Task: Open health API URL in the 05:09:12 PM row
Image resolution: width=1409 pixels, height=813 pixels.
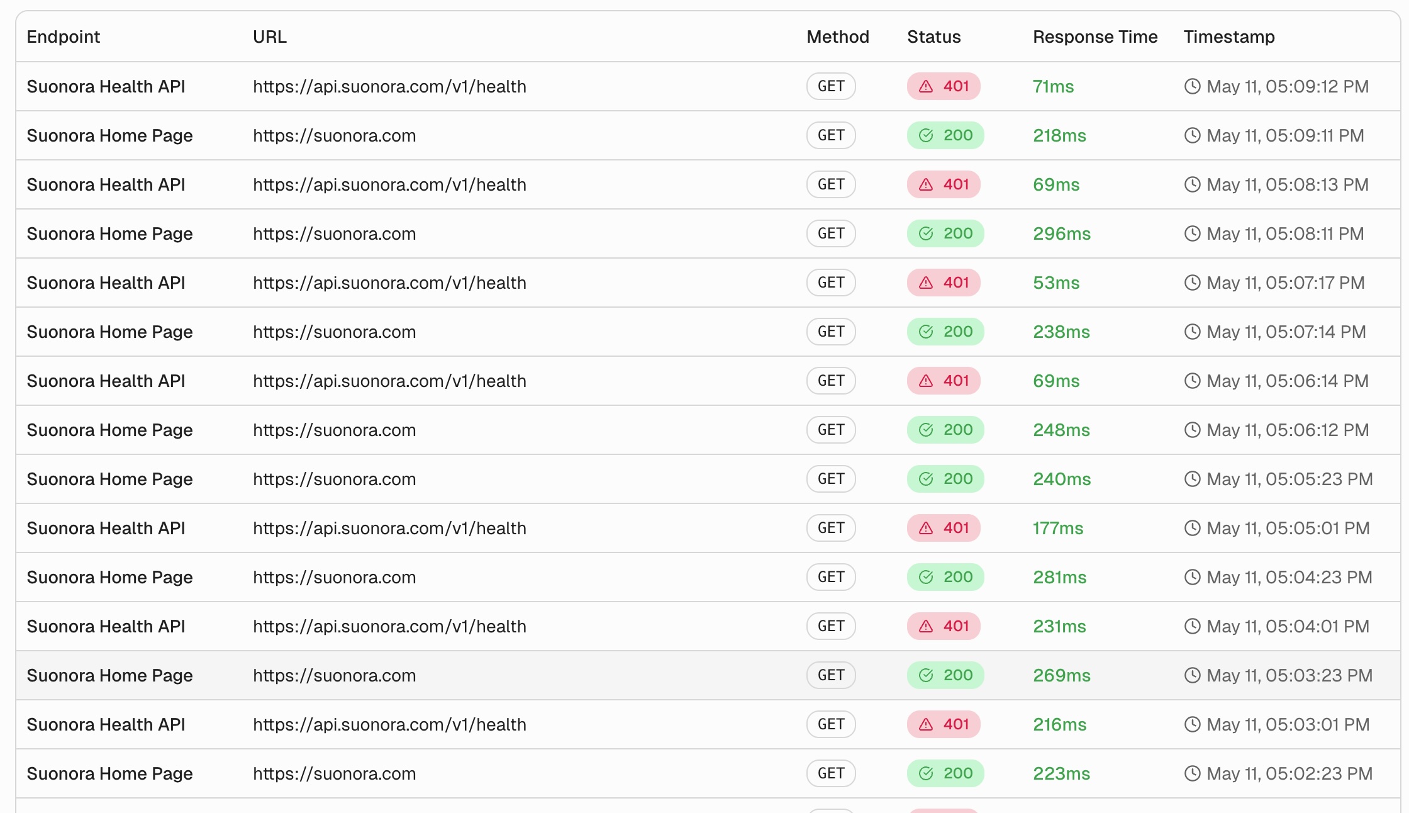Action: point(389,86)
